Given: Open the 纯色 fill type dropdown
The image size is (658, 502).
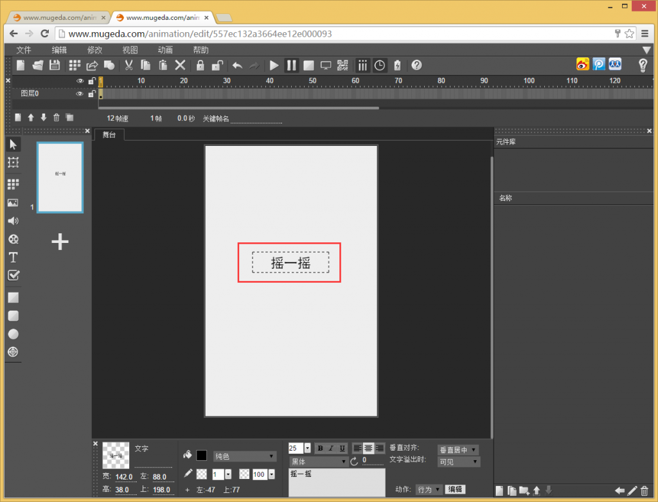Looking at the screenshot, I should tap(245, 456).
